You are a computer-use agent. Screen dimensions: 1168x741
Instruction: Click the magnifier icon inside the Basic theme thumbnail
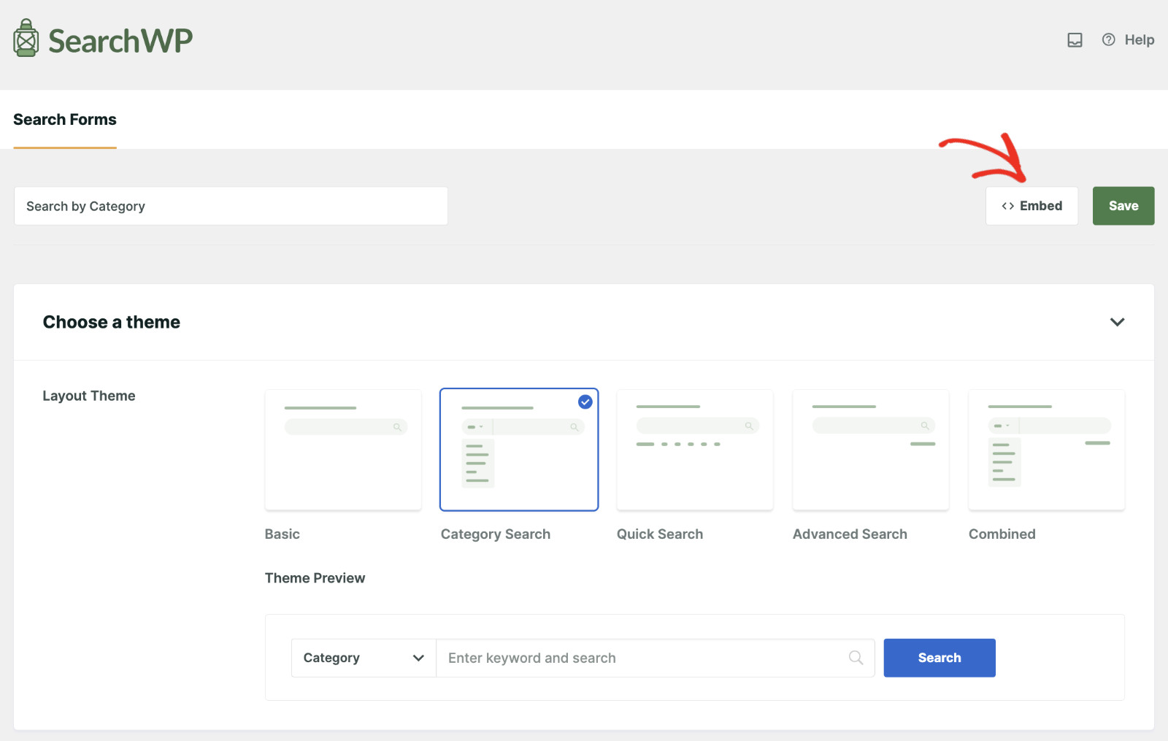tap(398, 427)
